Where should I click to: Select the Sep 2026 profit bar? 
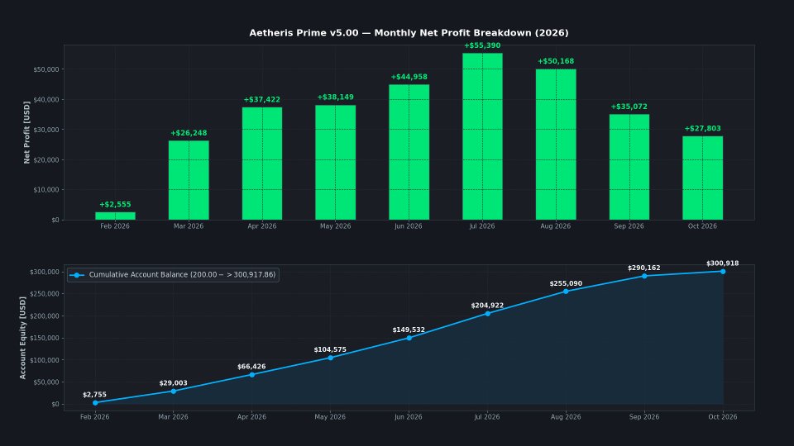coord(629,167)
